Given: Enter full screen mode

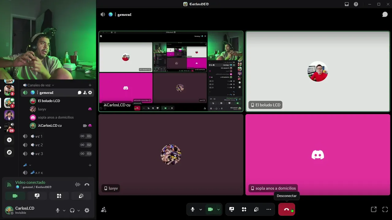Looking at the screenshot, I should pyautogui.click(x=385, y=209).
